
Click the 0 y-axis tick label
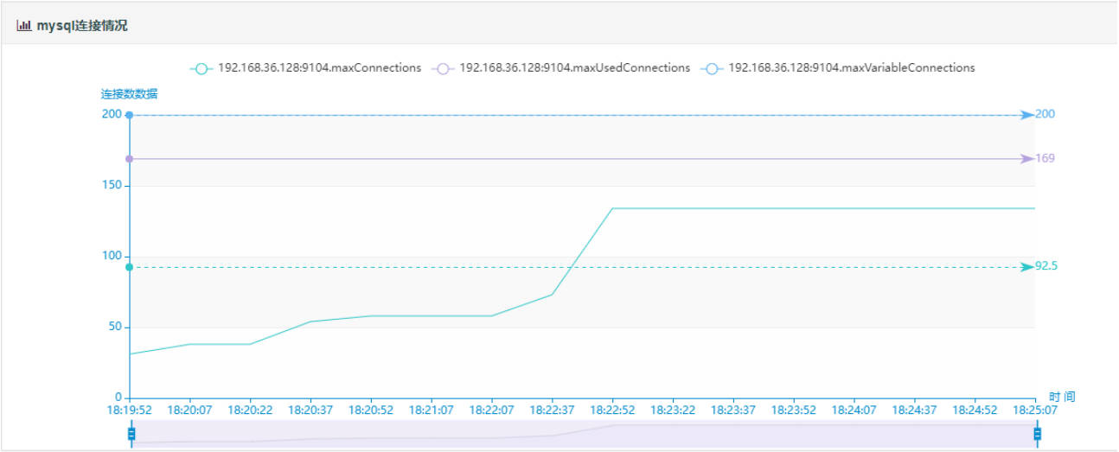click(118, 398)
